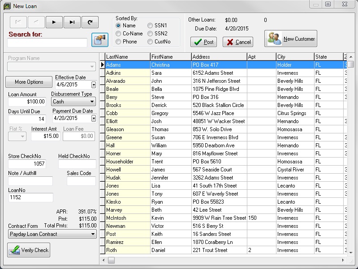This screenshot has width=358, height=269.
Task: Click the Store CheckNo field
Action: [27, 164]
